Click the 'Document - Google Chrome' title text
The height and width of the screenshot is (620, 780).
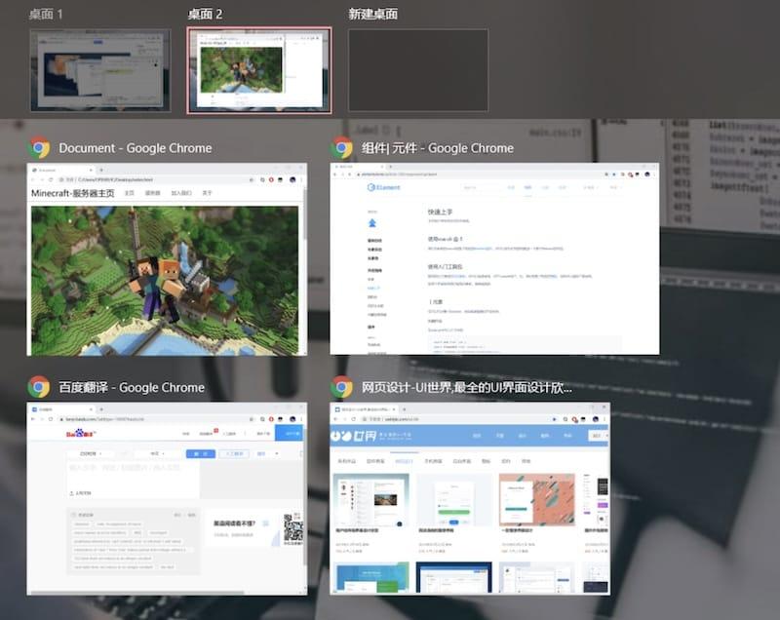(136, 148)
